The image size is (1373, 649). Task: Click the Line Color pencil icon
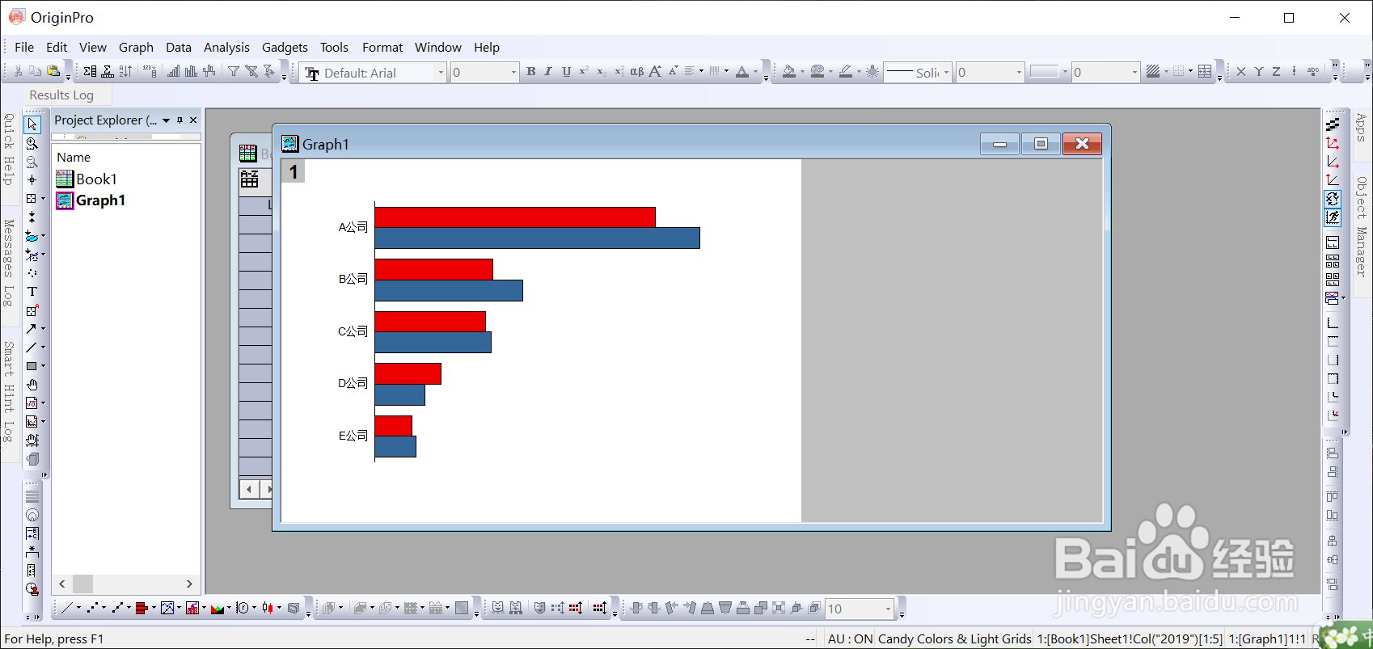pos(846,72)
